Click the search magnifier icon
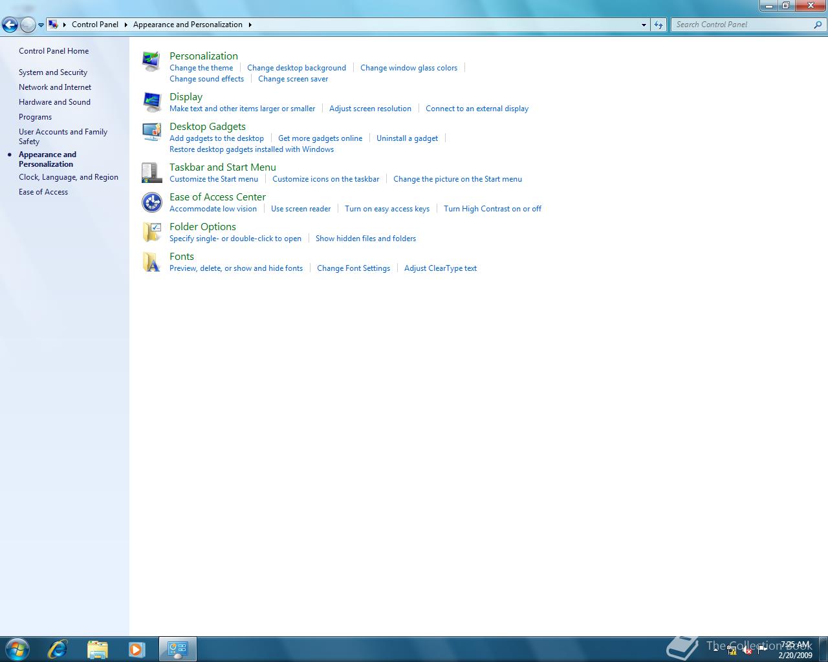828x662 pixels. click(x=818, y=25)
